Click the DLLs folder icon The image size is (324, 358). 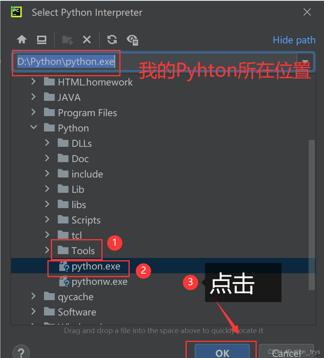63,143
